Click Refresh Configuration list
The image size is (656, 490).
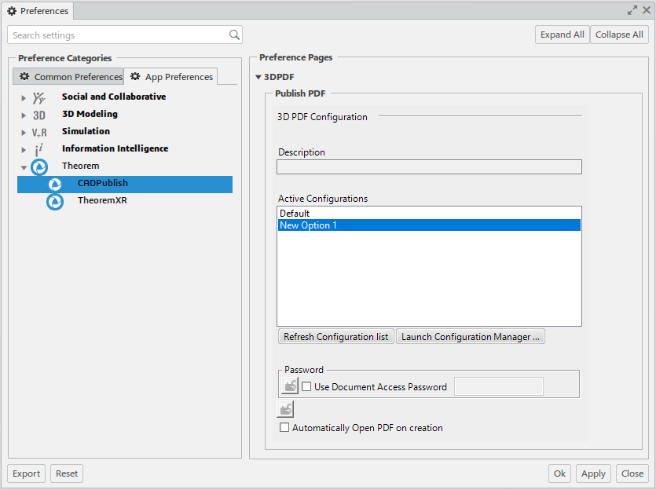pyautogui.click(x=336, y=337)
